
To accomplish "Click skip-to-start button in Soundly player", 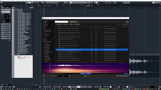I will click(x=83, y=76).
